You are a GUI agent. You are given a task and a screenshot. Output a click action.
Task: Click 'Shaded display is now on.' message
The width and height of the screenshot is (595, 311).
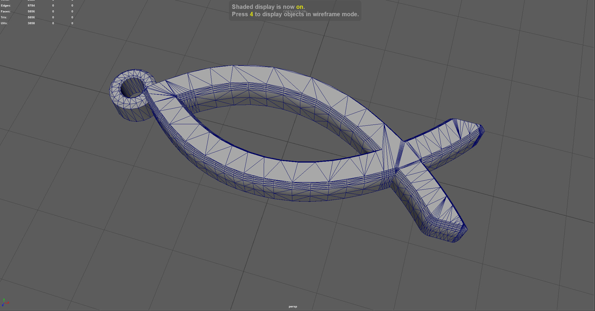point(268,7)
